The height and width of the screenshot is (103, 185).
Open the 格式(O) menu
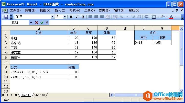75,10
